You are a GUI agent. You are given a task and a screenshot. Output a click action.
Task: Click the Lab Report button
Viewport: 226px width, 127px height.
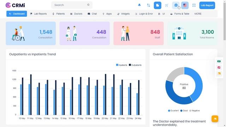tap(207, 5)
